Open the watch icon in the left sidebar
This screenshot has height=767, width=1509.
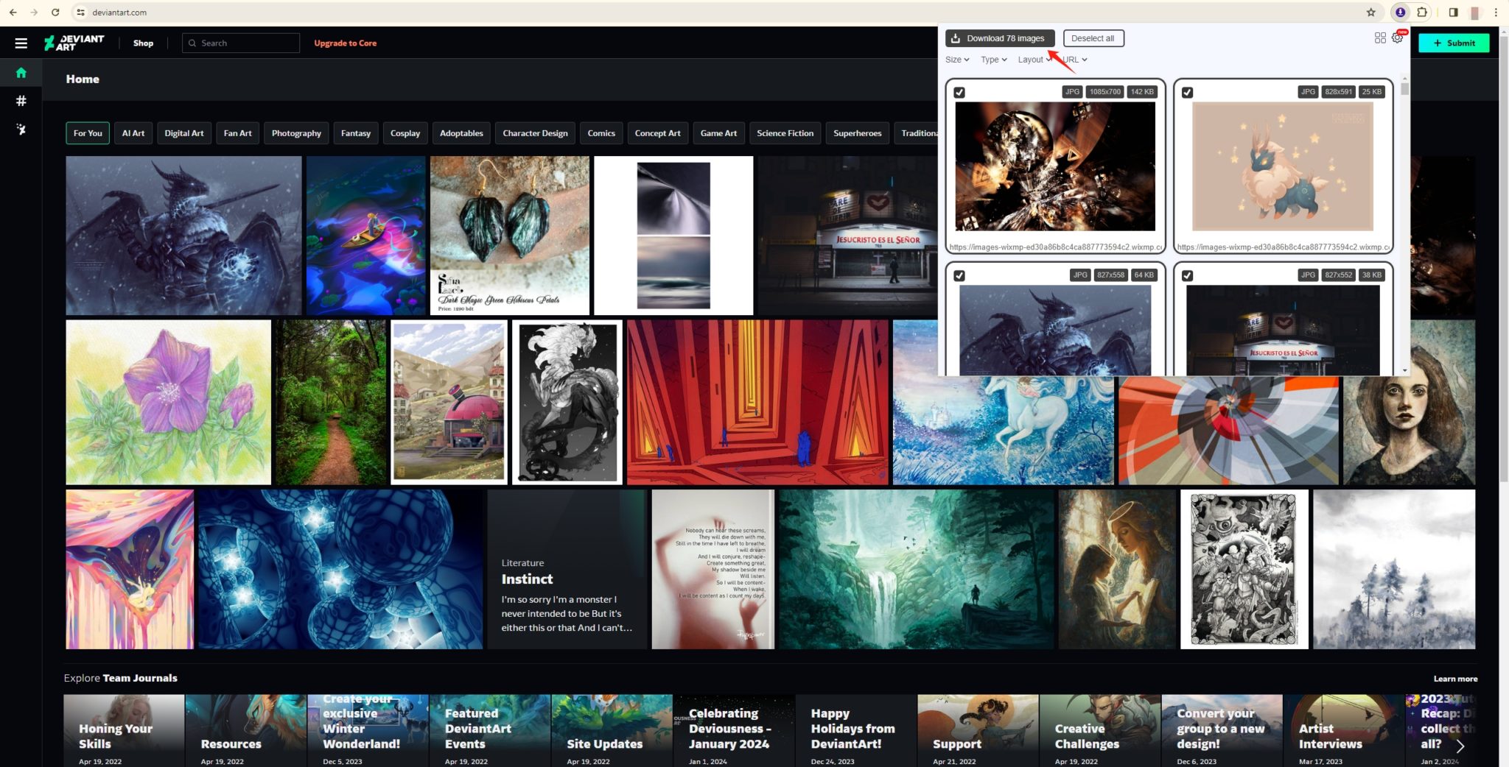(21, 129)
